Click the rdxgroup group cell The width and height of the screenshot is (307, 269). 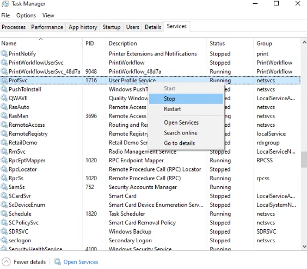point(268,143)
